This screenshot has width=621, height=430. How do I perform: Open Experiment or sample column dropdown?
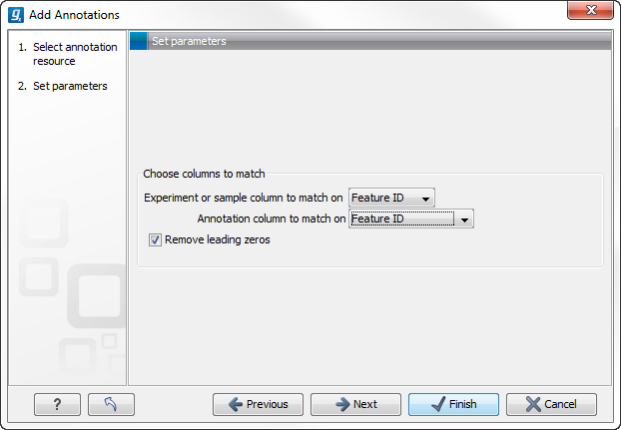click(x=391, y=199)
